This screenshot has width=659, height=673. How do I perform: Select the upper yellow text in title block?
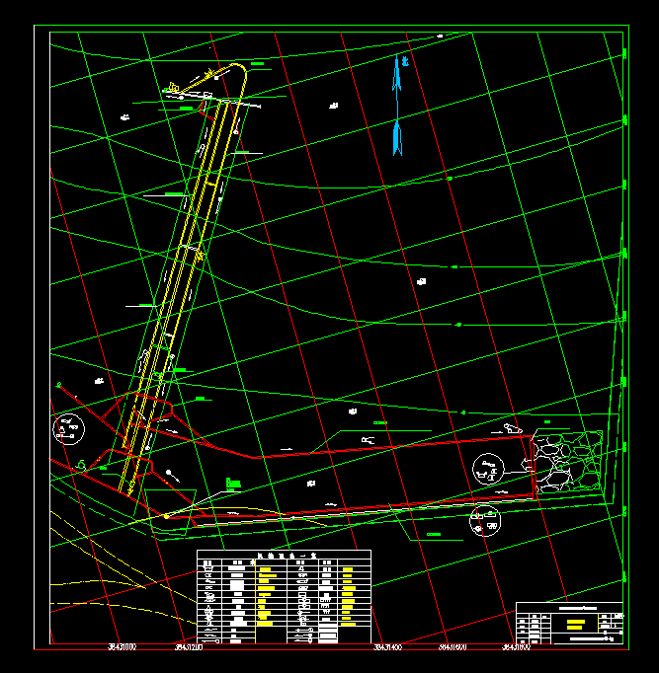[x=576, y=622]
